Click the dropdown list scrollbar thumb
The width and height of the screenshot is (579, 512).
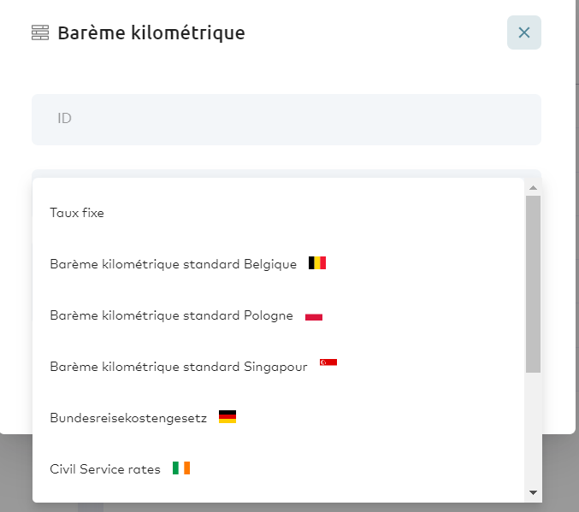pyautogui.click(x=533, y=282)
